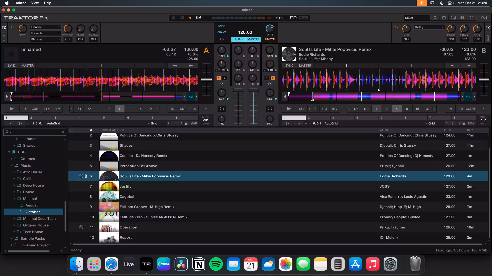This screenshot has width=492, height=276.
Task: Open the View menu
Action: click(x=35, y=3)
